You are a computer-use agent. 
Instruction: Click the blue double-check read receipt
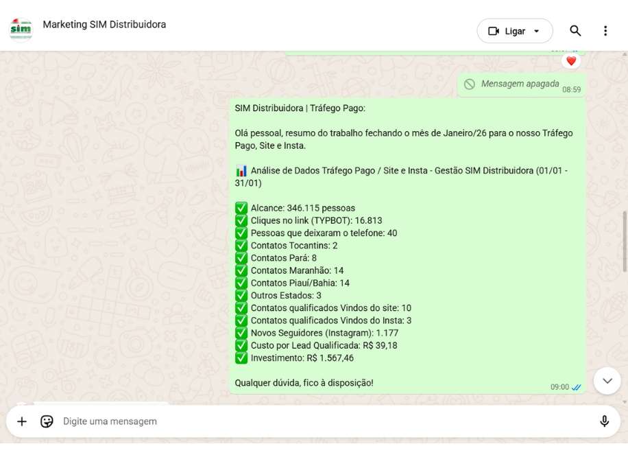coord(577,388)
